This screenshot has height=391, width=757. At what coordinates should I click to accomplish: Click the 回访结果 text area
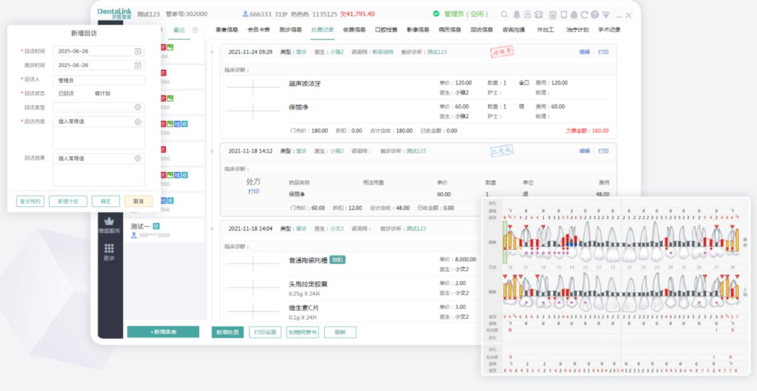coord(99,175)
